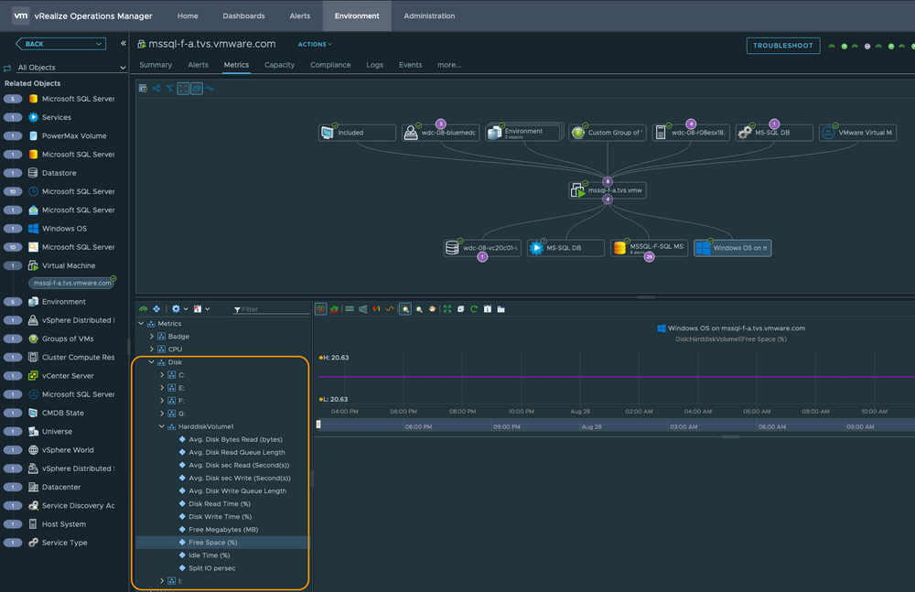Click the BACK button
Image resolution: width=915 pixels, height=592 pixels.
[x=60, y=44]
